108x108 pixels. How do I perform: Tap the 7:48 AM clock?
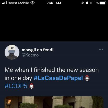[54, 3]
